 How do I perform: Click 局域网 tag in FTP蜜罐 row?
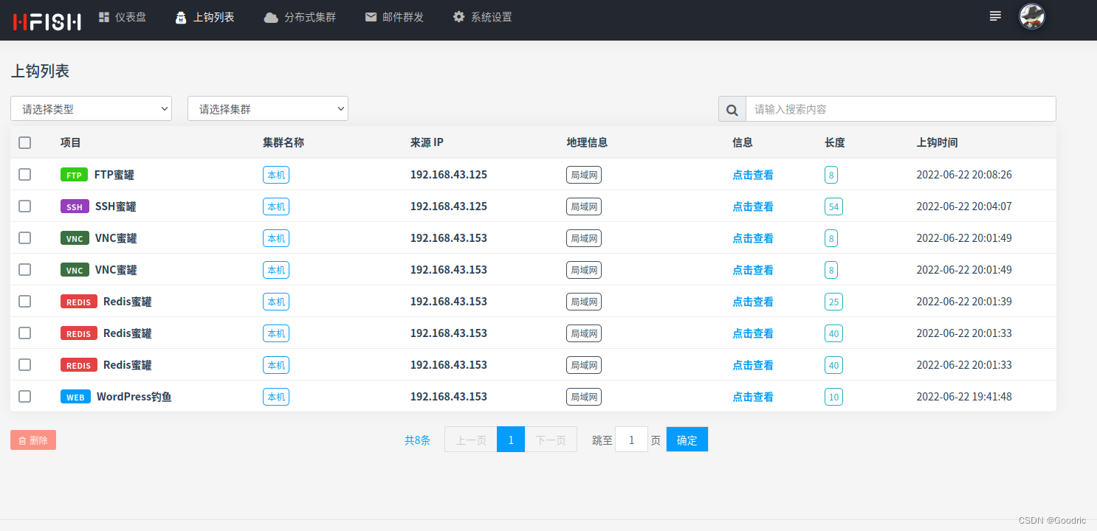[584, 175]
